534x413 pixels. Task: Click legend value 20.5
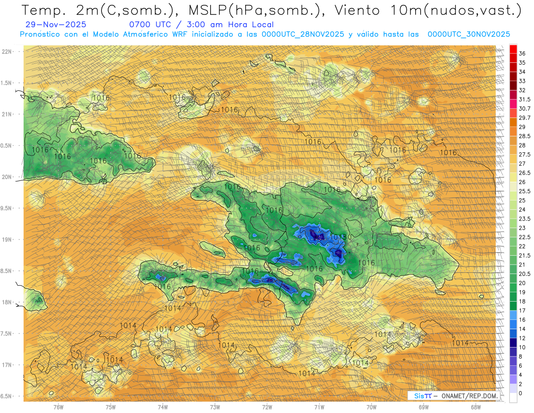click(x=525, y=274)
